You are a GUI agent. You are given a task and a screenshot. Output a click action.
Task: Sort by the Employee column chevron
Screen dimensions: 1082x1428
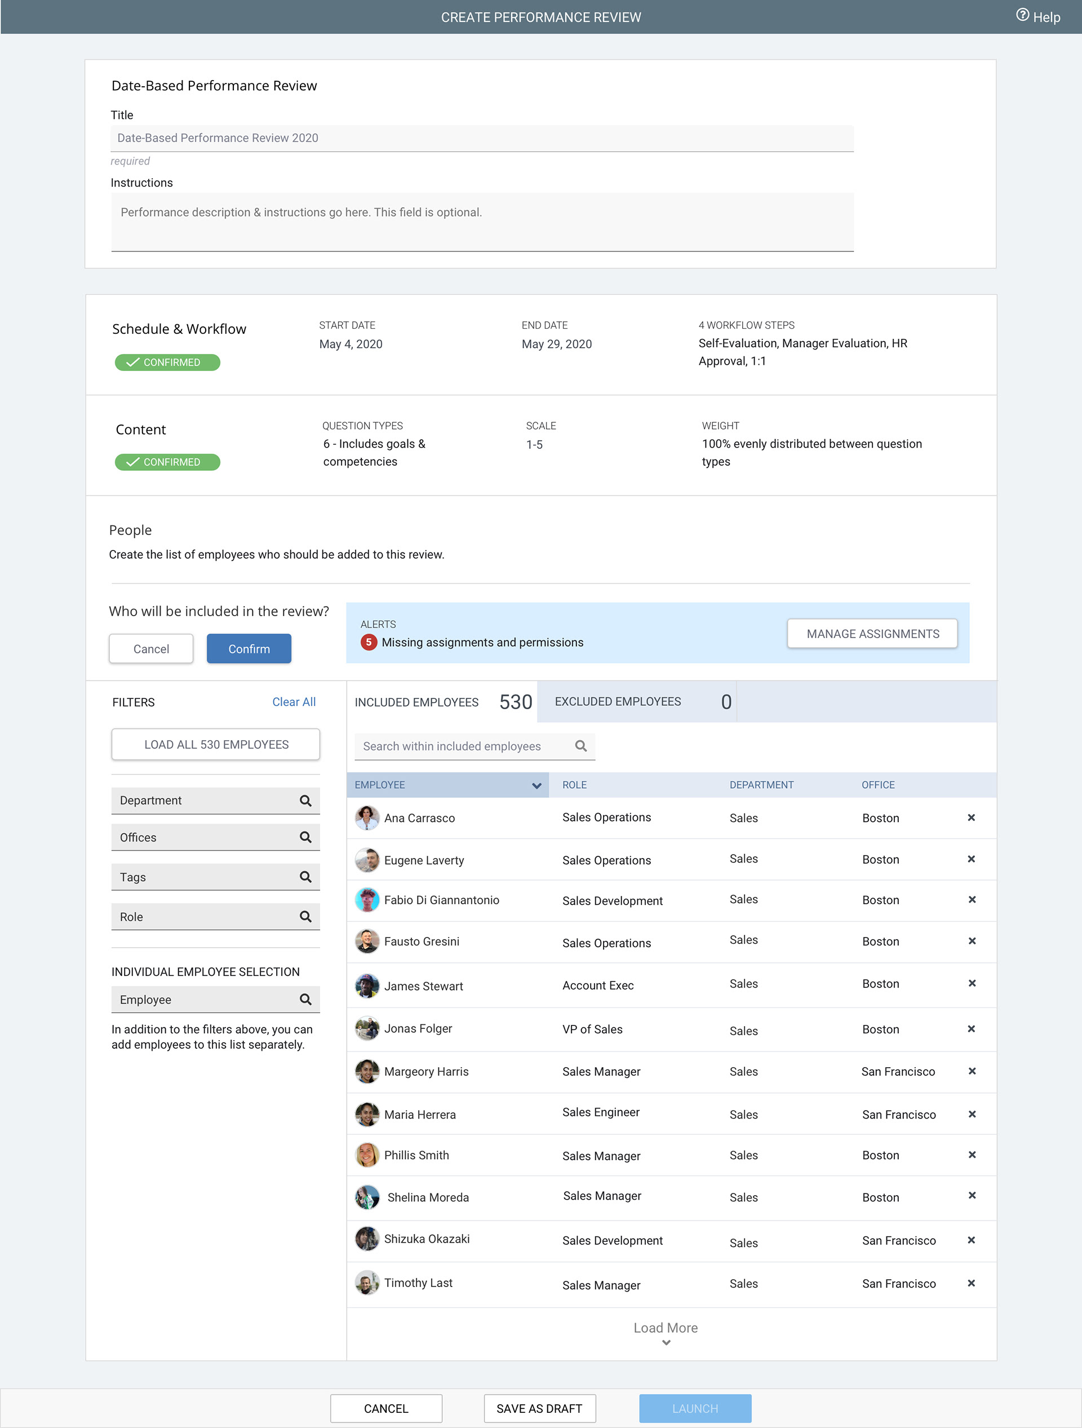point(536,785)
